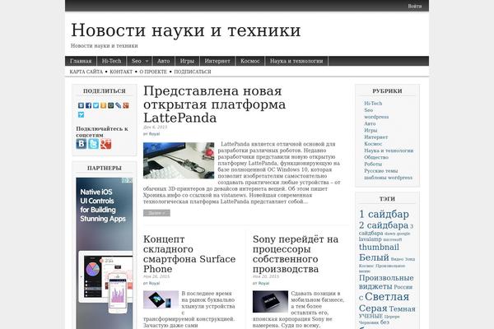Click the light-blue share icon on second row

coord(81,114)
